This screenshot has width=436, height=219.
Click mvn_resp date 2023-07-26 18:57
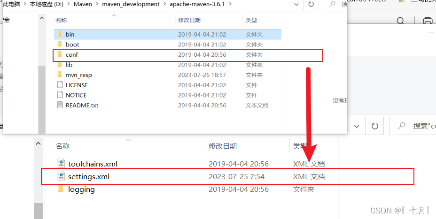(x=202, y=75)
